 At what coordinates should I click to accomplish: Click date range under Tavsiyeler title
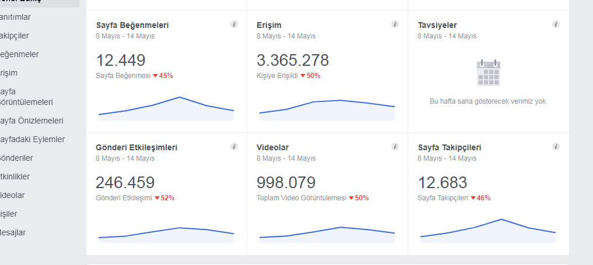[447, 36]
